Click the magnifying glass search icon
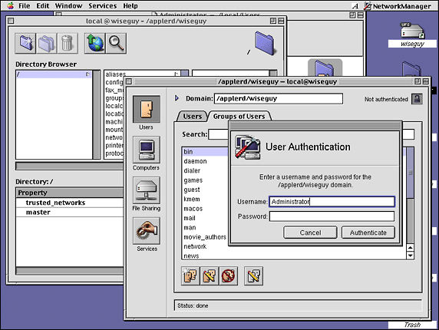Viewport: 439px width, 330px height. [116, 43]
